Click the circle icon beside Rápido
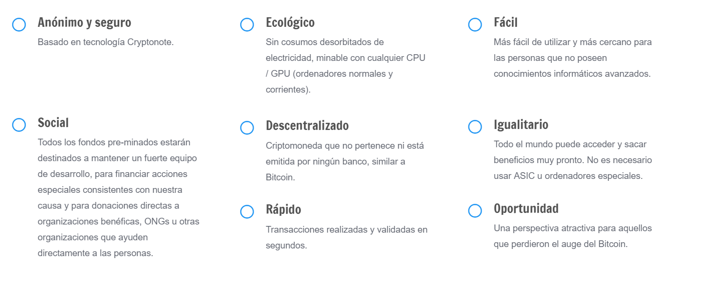 [x=247, y=212]
